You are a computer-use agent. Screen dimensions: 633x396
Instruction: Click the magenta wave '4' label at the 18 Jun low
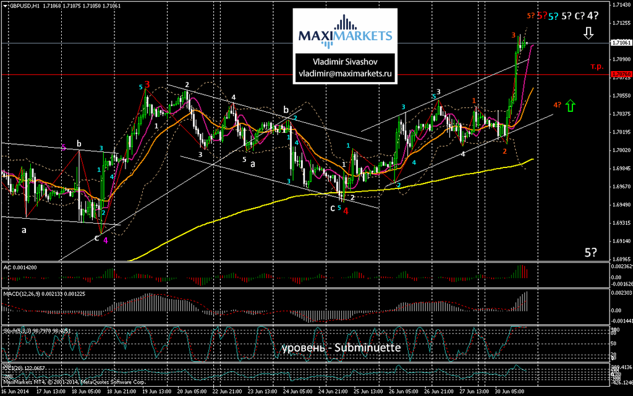pyautogui.click(x=106, y=240)
